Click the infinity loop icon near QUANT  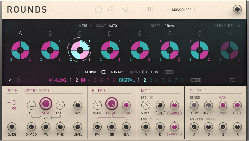click(x=157, y=72)
